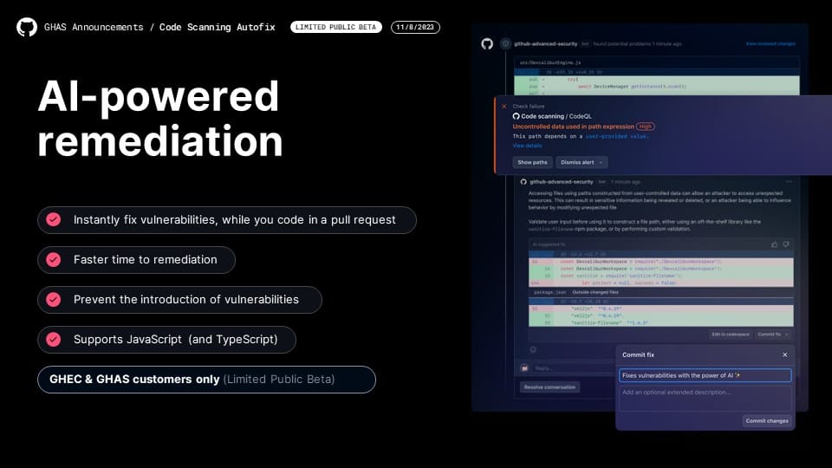Click the red X icon beside Check failure

(x=504, y=106)
